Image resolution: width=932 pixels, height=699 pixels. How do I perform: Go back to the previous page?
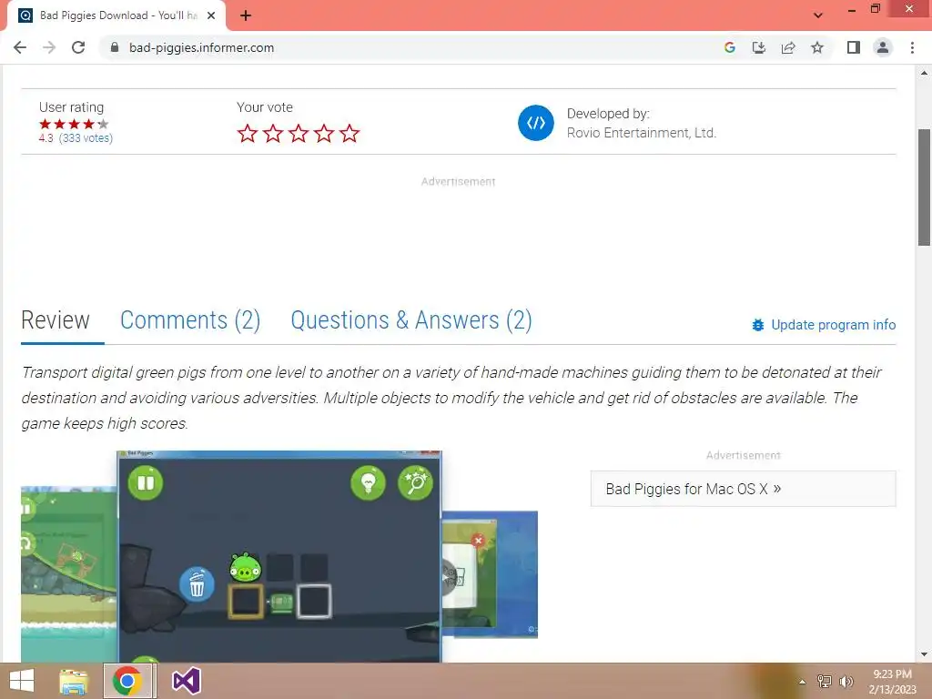point(20,47)
